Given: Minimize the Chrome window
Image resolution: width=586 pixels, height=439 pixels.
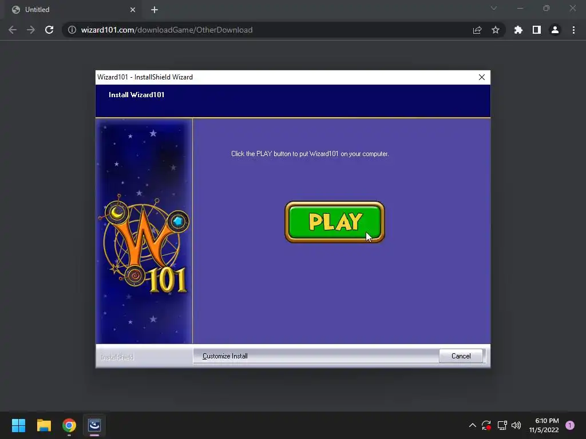Looking at the screenshot, I should (x=520, y=8).
